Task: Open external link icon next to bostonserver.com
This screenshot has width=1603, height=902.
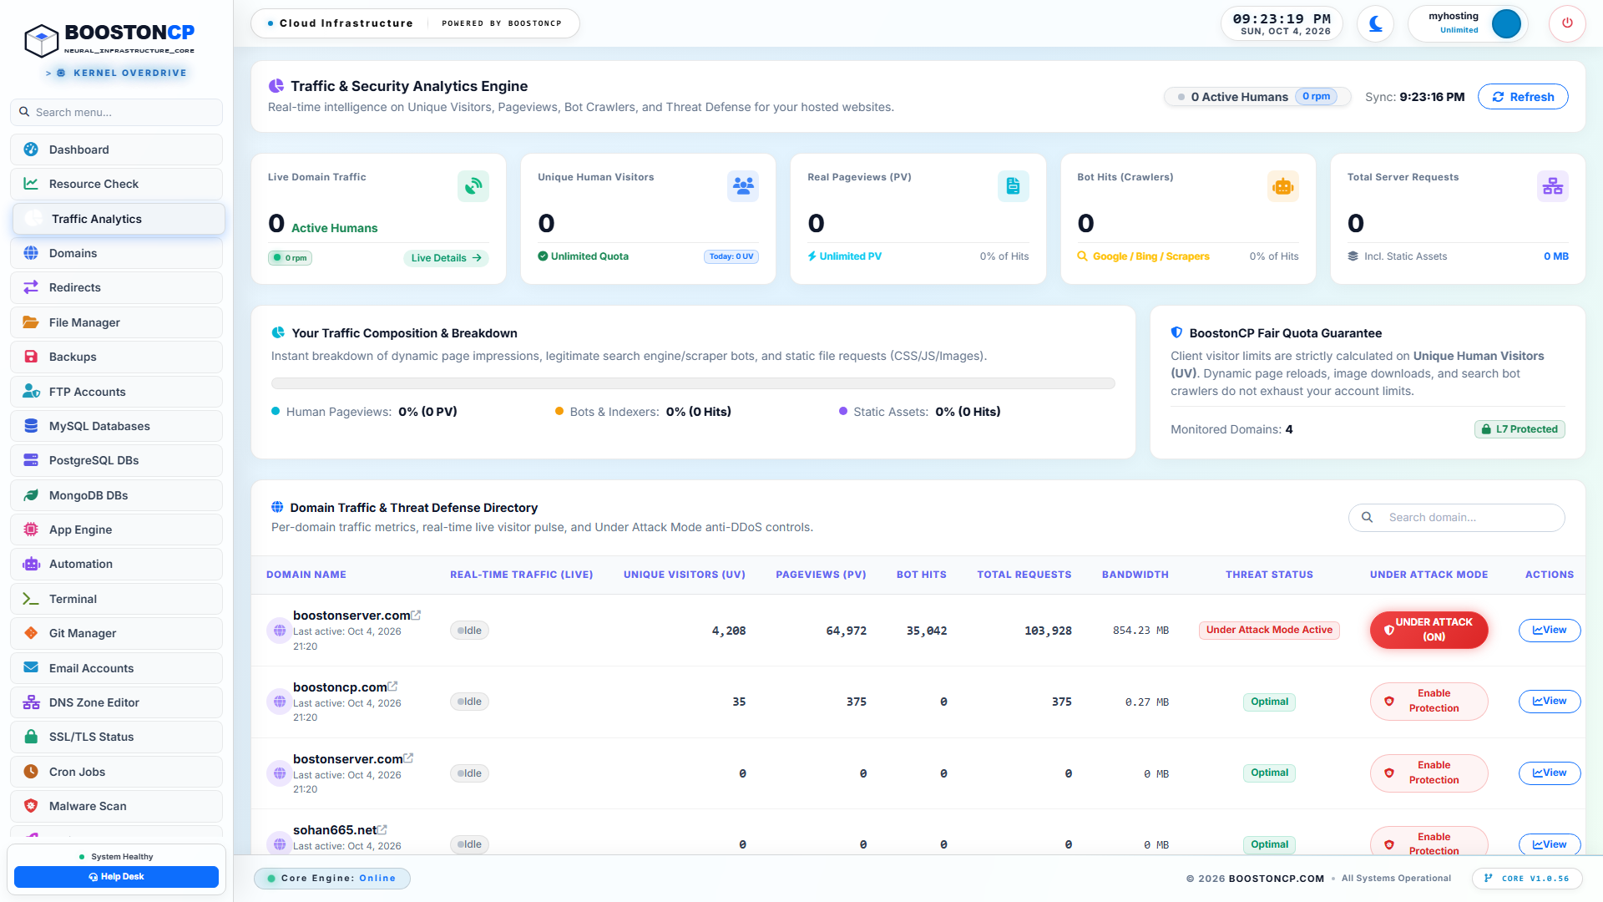Action: [x=408, y=758]
